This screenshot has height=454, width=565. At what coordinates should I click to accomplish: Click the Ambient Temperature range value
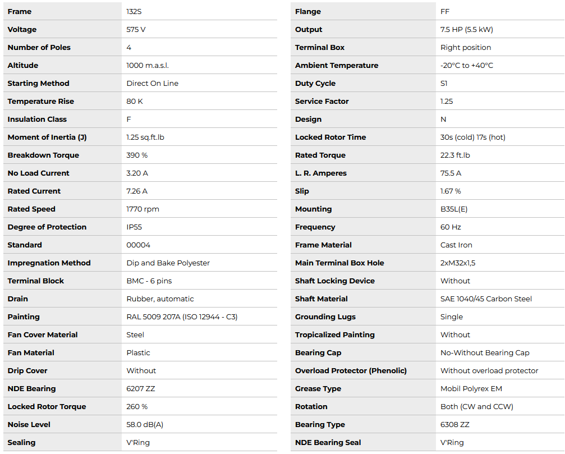(466, 66)
